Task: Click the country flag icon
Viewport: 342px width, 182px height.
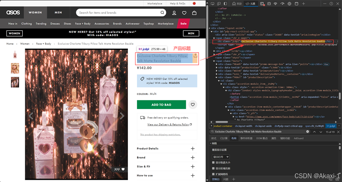Action: tap(194, 3)
